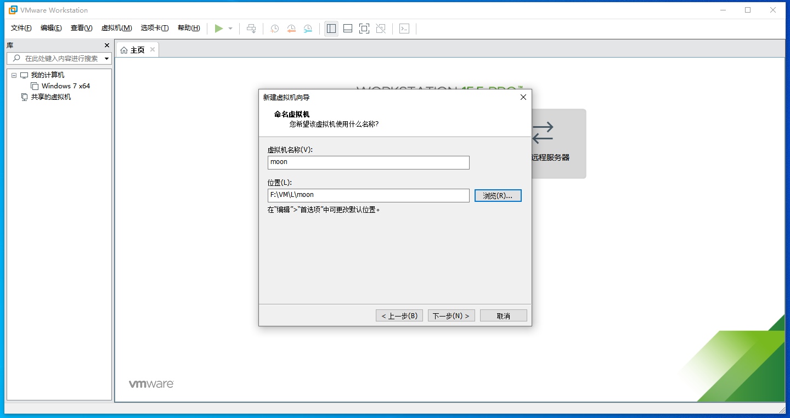Click the magnifier icon in library search
Image resolution: width=790 pixels, height=418 pixels.
coord(16,58)
